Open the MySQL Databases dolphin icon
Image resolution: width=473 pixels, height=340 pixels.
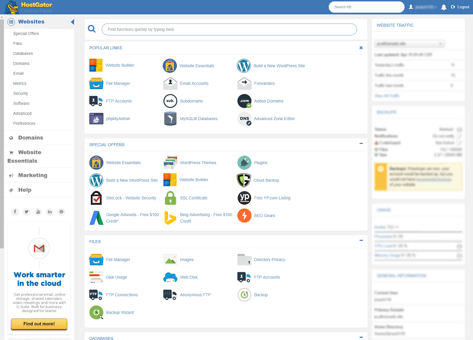170,119
